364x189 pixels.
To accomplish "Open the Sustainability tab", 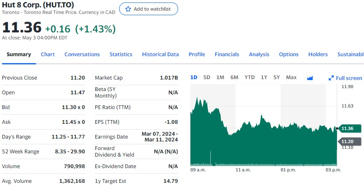I will (350, 55).
